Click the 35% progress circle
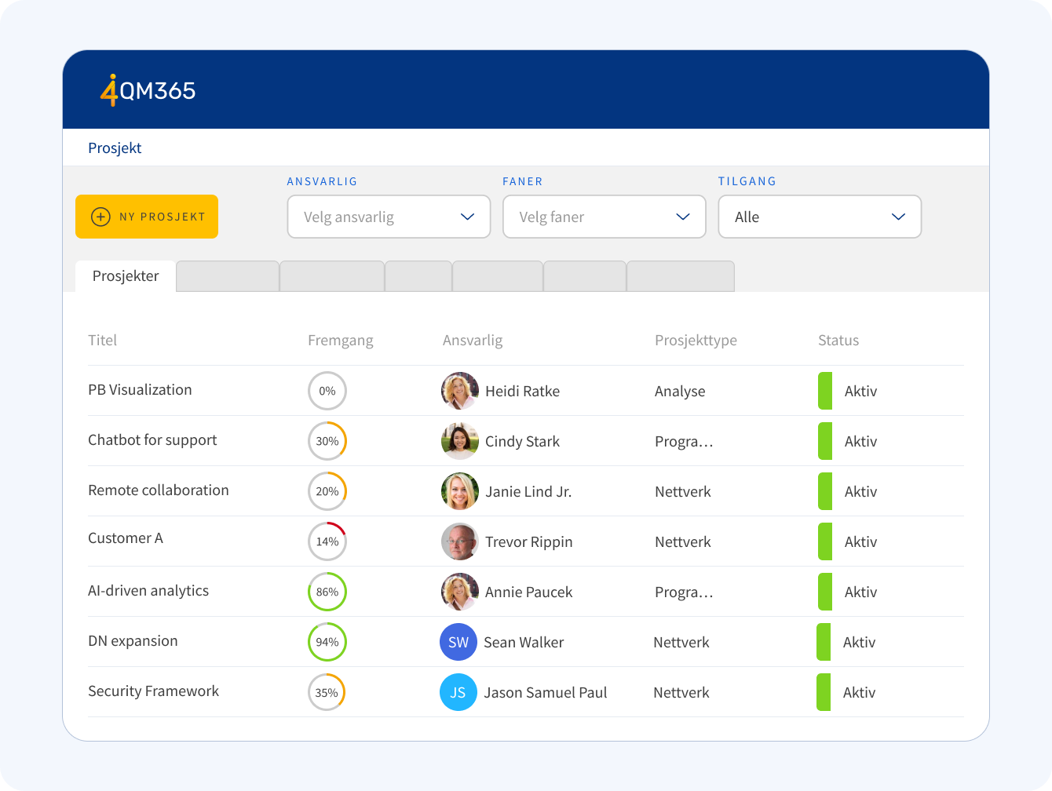Image resolution: width=1052 pixels, height=791 pixels. point(327,692)
